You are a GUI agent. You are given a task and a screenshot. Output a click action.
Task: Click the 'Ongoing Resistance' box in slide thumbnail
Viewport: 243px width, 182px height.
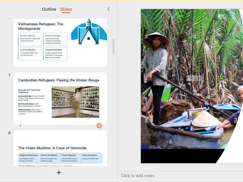55,54
